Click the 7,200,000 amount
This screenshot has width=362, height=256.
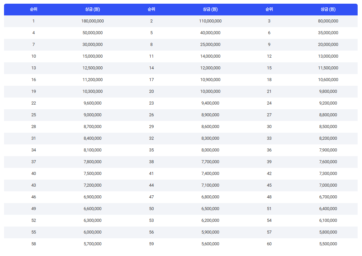(92, 185)
